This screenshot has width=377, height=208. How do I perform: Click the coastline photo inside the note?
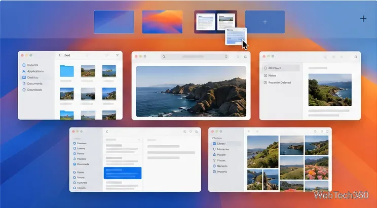(330, 90)
